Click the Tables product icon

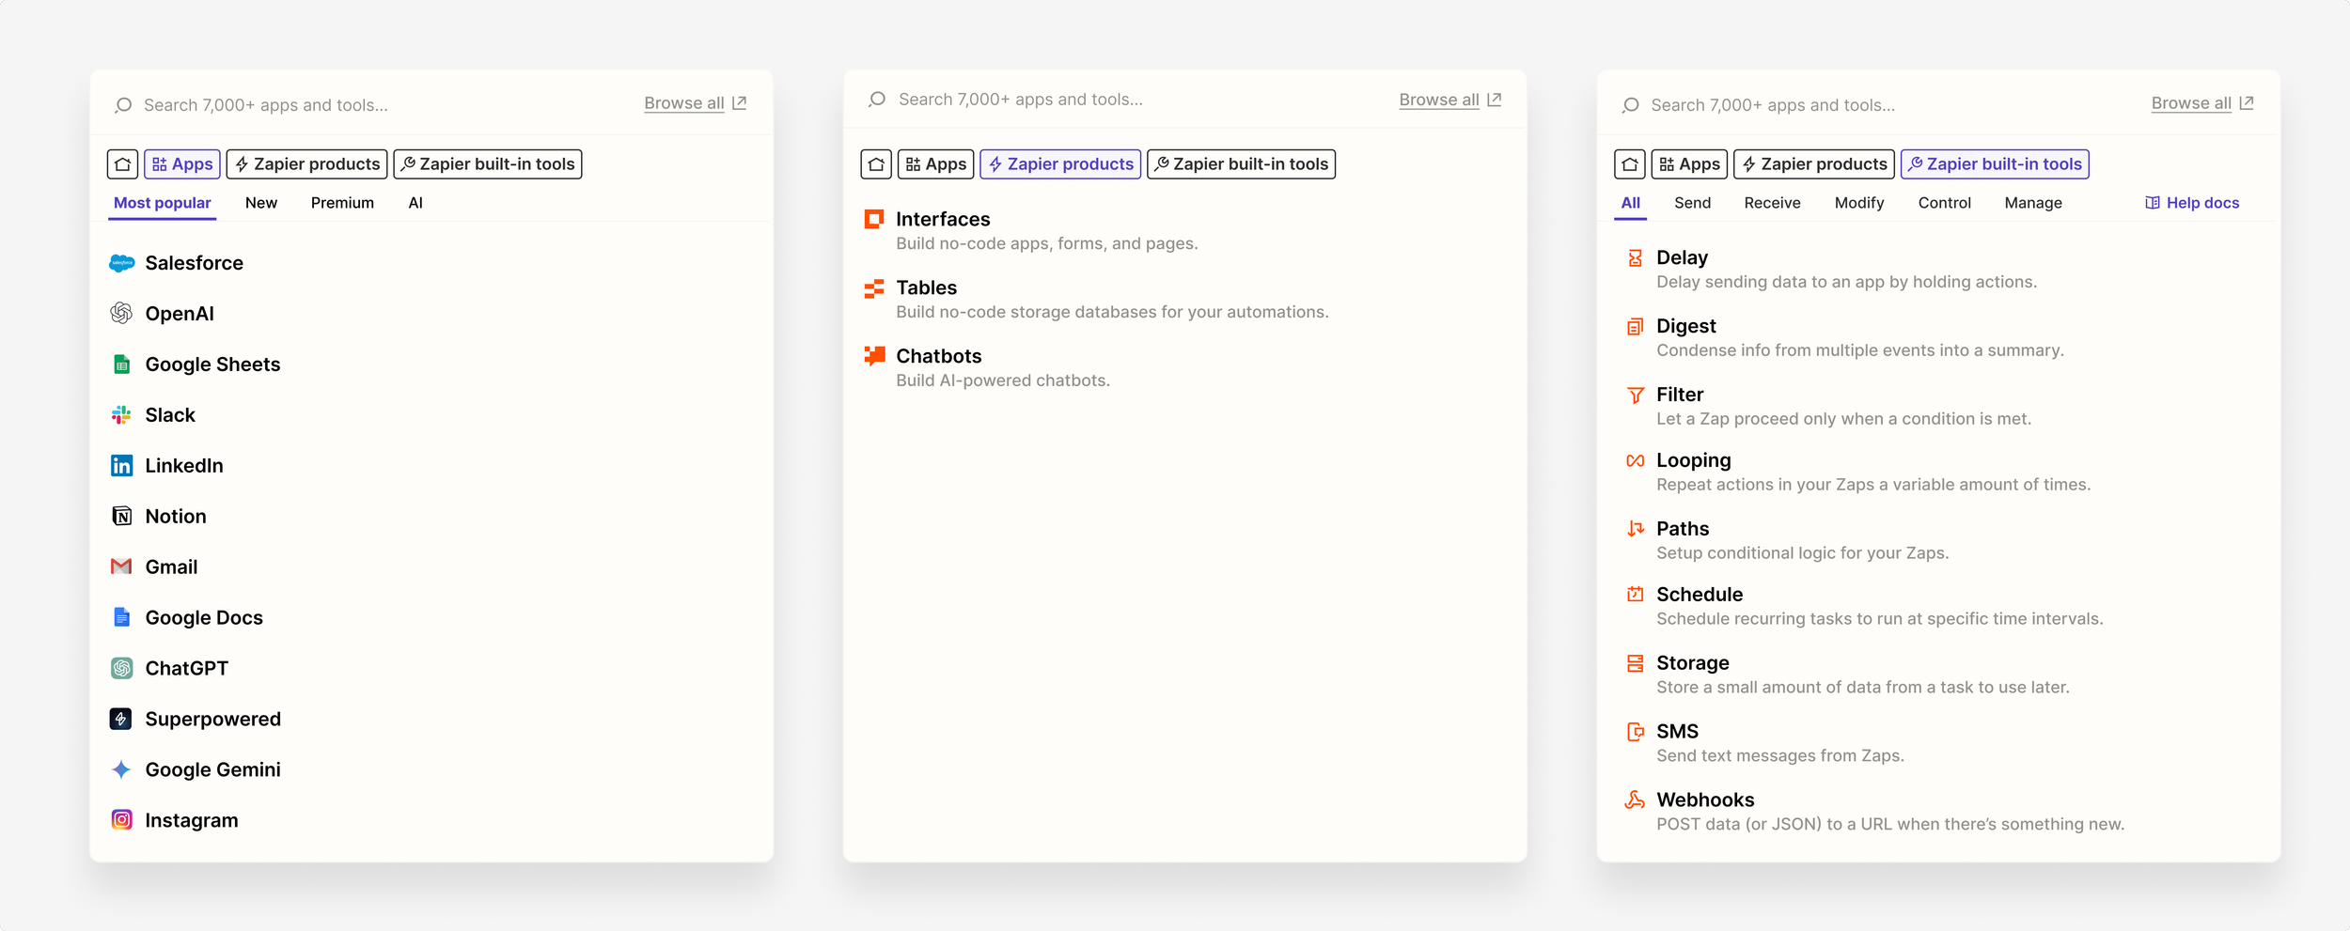click(x=874, y=287)
